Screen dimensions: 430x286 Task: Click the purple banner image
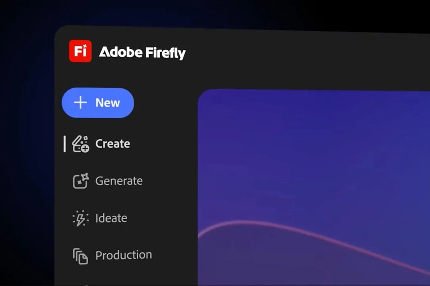(311, 160)
